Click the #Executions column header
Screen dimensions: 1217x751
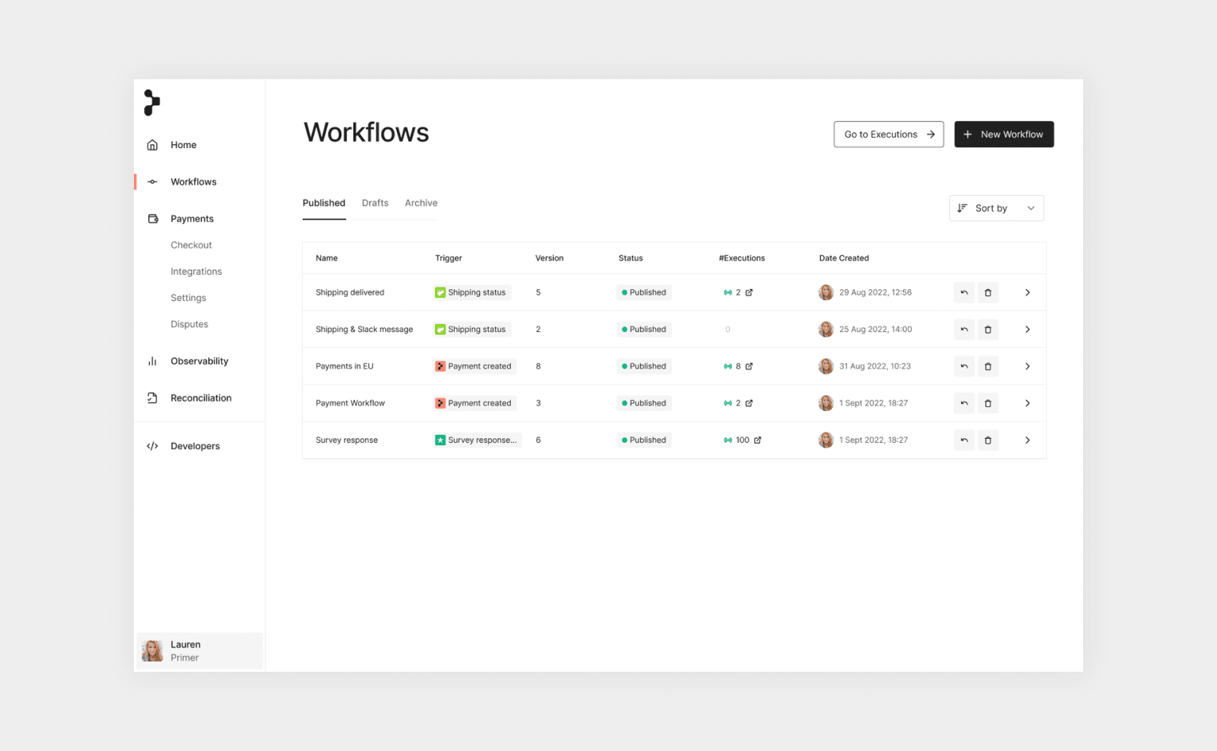point(742,258)
